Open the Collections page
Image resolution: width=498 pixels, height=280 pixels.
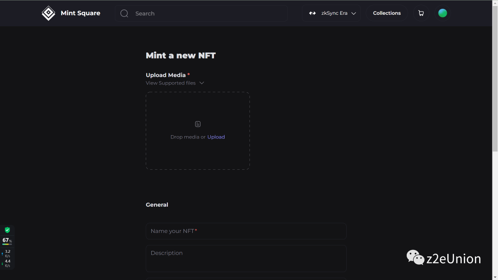pos(386,13)
